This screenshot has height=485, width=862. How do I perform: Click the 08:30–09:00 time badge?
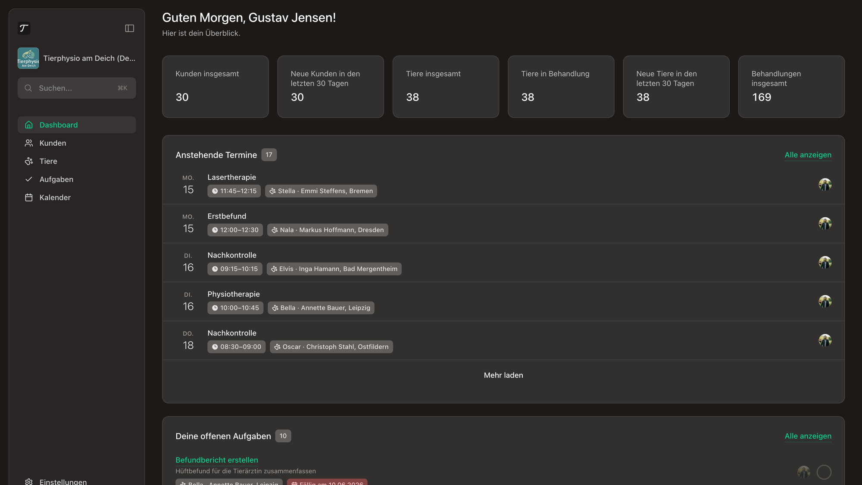click(x=236, y=347)
